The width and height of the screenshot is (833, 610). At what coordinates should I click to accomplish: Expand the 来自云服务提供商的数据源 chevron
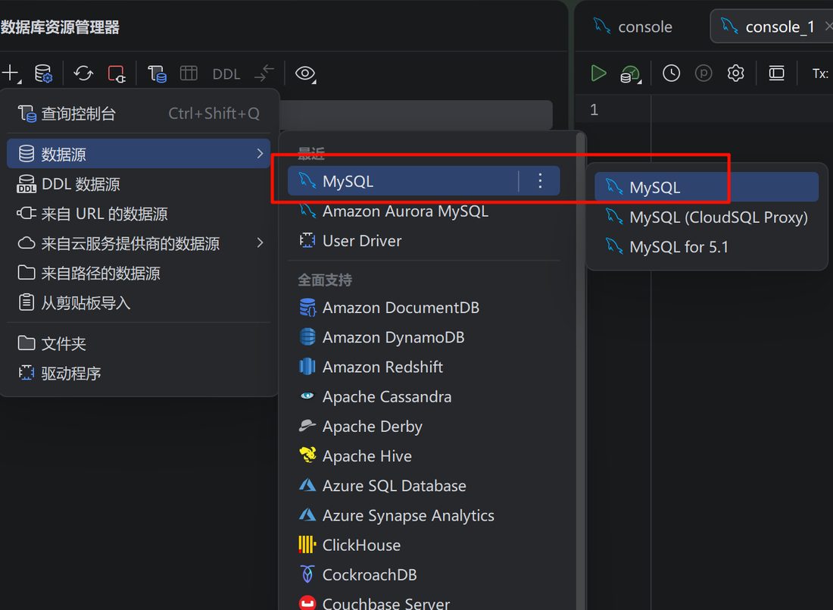click(260, 243)
